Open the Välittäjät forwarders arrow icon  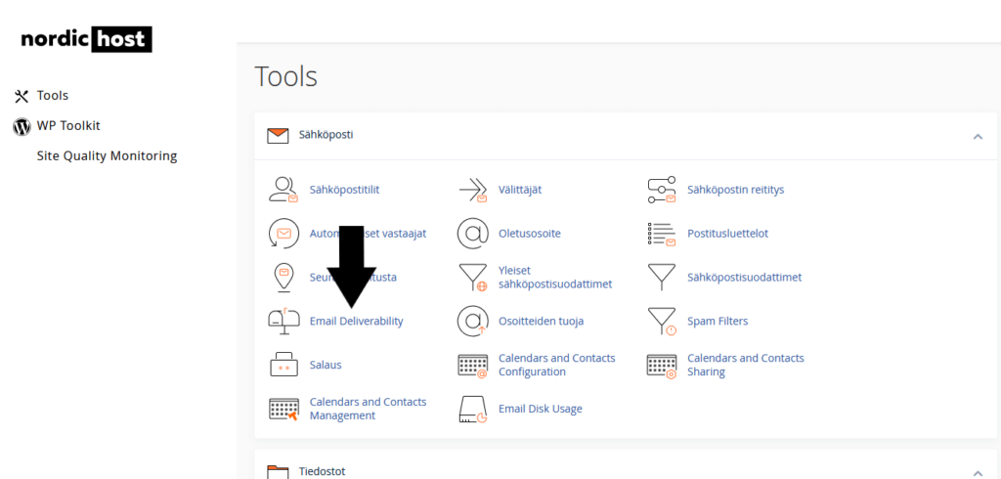(x=473, y=189)
